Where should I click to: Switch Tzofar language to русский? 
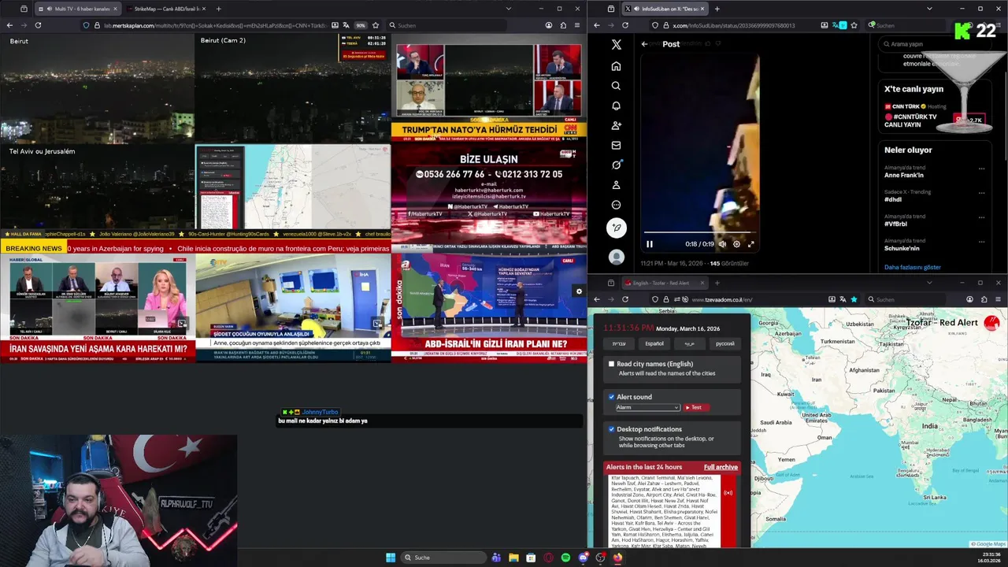click(x=724, y=343)
